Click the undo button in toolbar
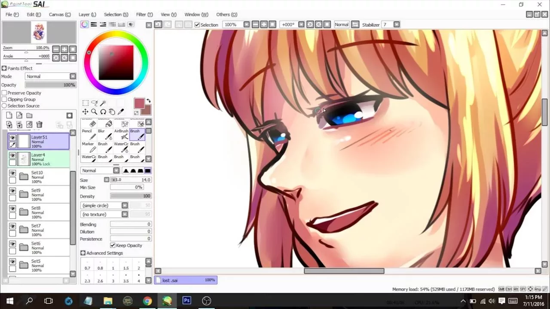The height and width of the screenshot is (309, 550). pyautogui.click(x=158, y=24)
